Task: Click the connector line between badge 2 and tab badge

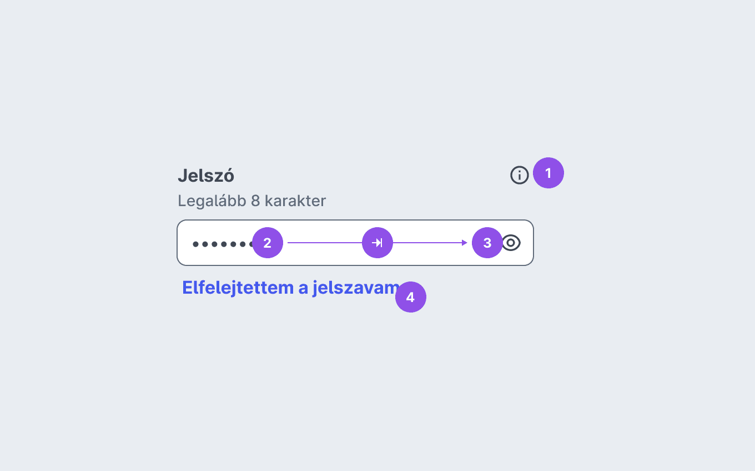Action: tap(323, 243)
